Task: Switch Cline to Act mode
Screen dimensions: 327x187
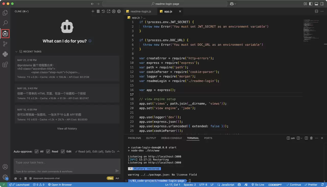Action: (117, 178)
